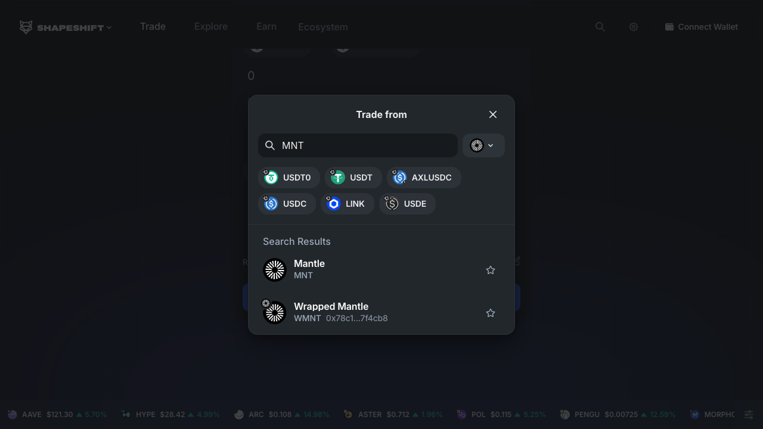
Task: Click ASTER ticker entry
Action: (393, 415)
